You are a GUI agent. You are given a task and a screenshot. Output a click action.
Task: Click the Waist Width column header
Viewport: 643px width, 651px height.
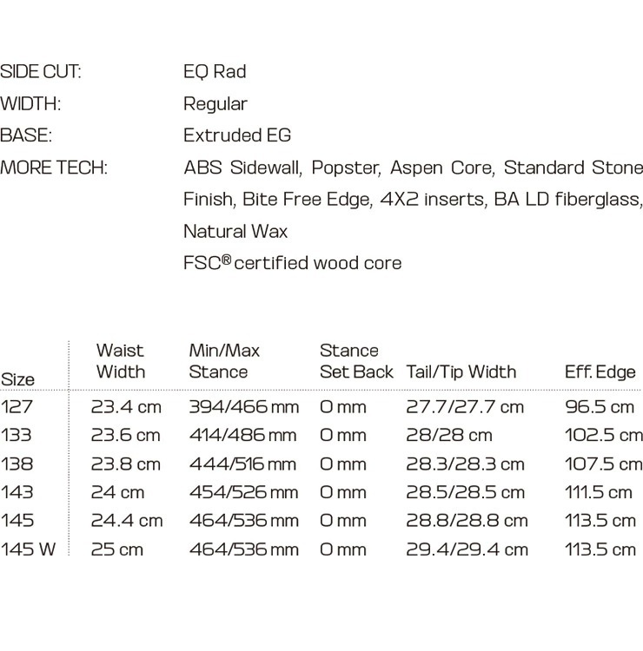121,361
